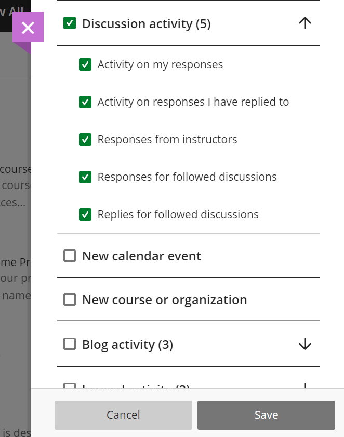This screenshot has height=437, width=344.
Task: Enable New calendar event notifications
Action: [70, 256]
